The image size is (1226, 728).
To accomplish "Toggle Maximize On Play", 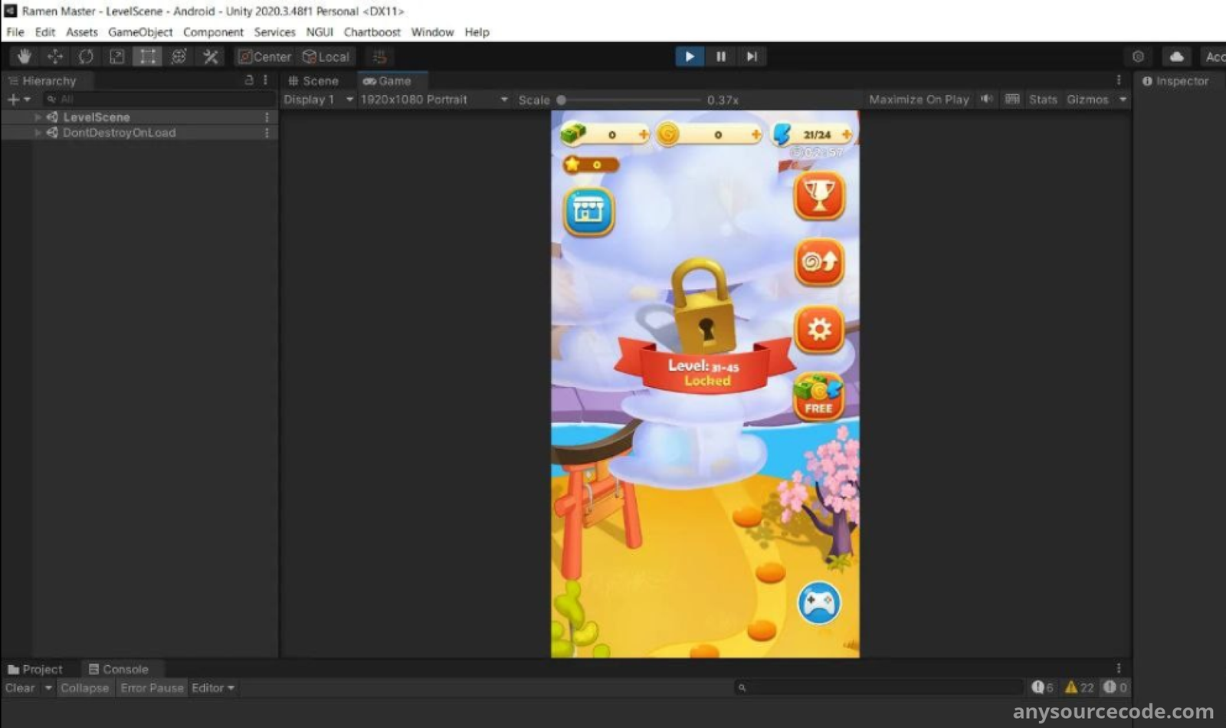I will pos(918,100).
